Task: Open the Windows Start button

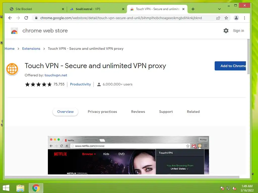Action: (x=6, y=188)
